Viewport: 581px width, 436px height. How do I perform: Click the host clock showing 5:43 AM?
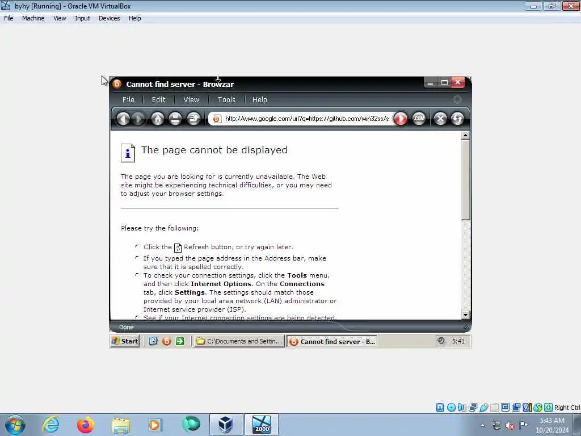pyautogui.click(x=551, y=421)
